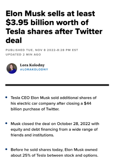Click the 'Updated 2 min ago' timestamp
113x163 pixels.
23,55
